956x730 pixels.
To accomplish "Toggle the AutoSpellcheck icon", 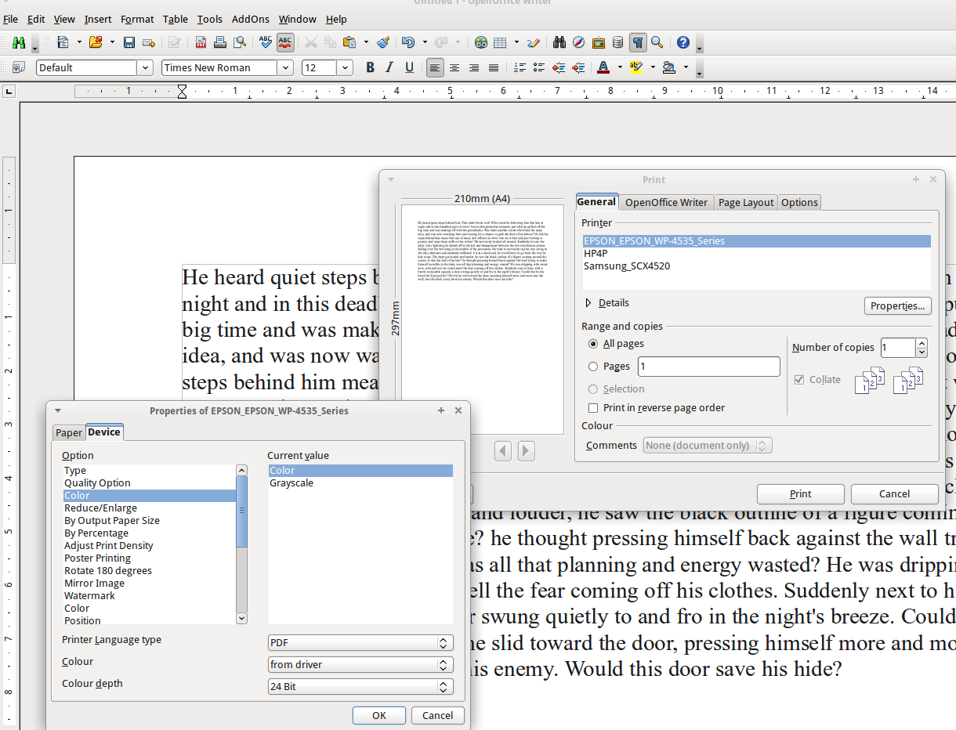I will pyautogui.click(x=285, y=42).
